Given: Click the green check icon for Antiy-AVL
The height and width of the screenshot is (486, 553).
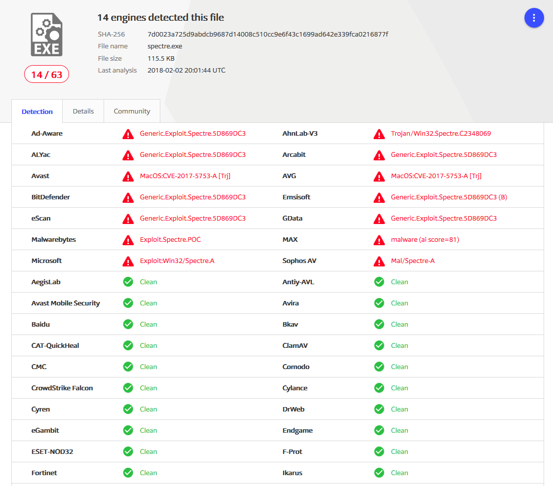Looking at the screenshot, I should click(x=379, y=282).
